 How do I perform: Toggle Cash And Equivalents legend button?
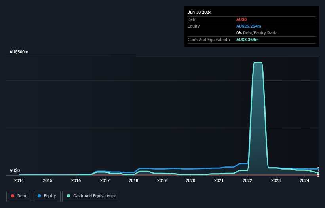(91, 196)
